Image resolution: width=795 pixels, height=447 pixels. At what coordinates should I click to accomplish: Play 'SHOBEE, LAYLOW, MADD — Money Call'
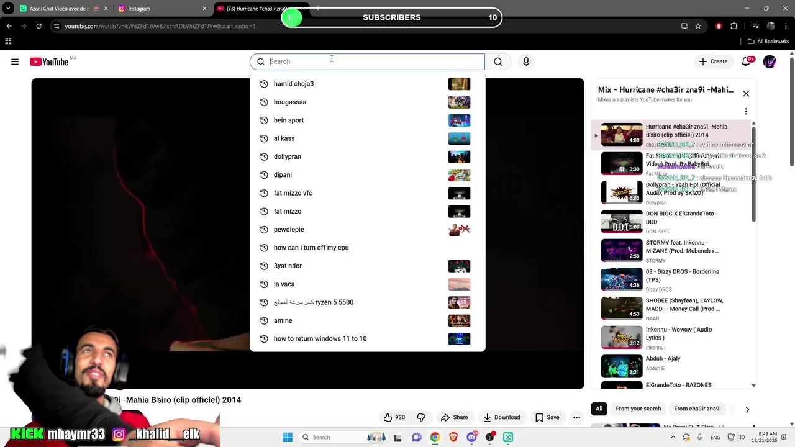pos(671,309)
